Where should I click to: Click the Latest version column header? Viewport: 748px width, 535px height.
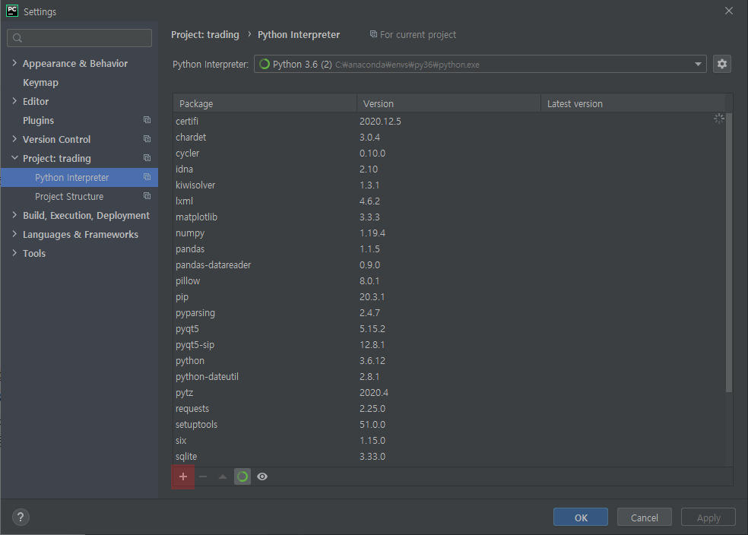click(633, 103)
